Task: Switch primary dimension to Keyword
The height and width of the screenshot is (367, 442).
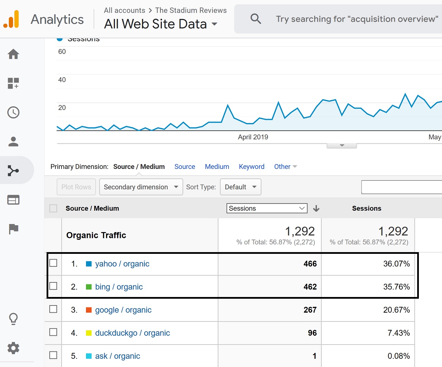Action: 252,167
